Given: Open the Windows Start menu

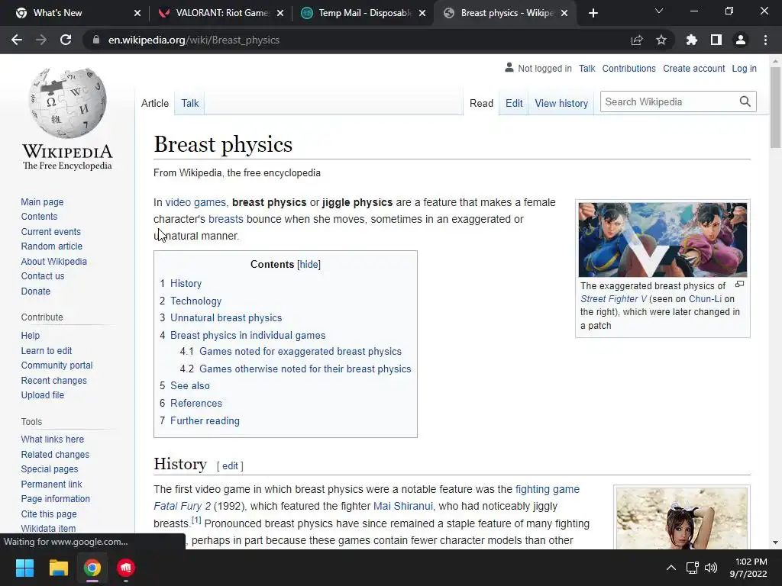Looking at the screenshot, I should click(24, 568).
